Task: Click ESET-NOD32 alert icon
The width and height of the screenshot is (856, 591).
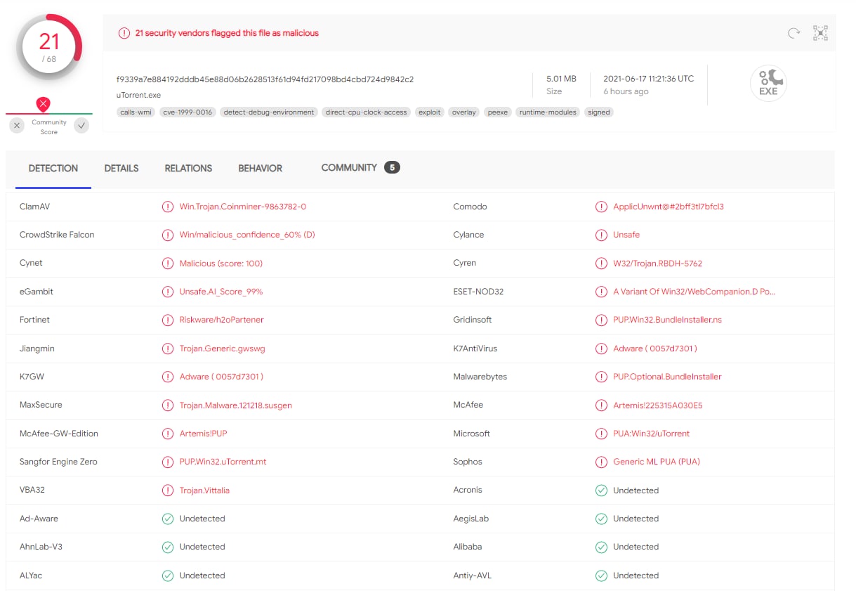Action: [x=601, y=292]
